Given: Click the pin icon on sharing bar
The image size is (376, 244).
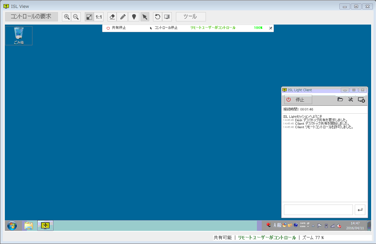Looking at the screenshot, I should coord(270,28).
